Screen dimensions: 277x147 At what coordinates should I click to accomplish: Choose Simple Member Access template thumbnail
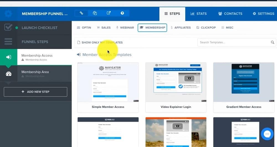[x=108, y=82]
